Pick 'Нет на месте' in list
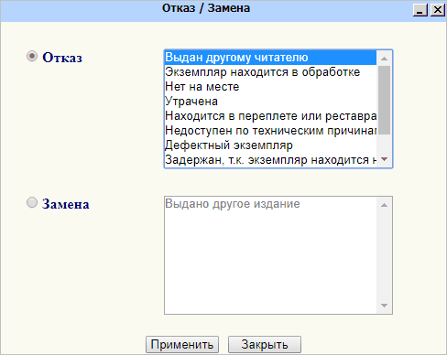 pyautogui.click(x=270, y=87)
